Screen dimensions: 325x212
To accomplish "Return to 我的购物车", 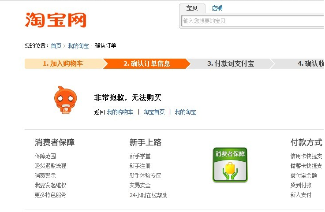I will pyautogui.click(x=120, y=112).
